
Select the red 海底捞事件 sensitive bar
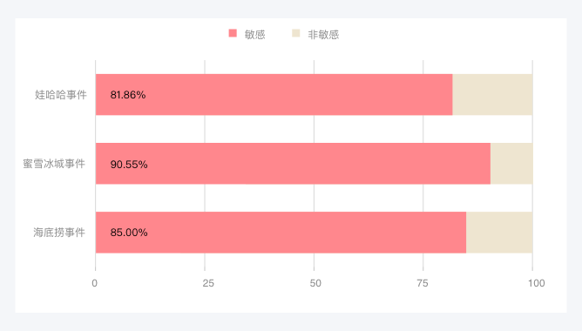click(281, 233)
